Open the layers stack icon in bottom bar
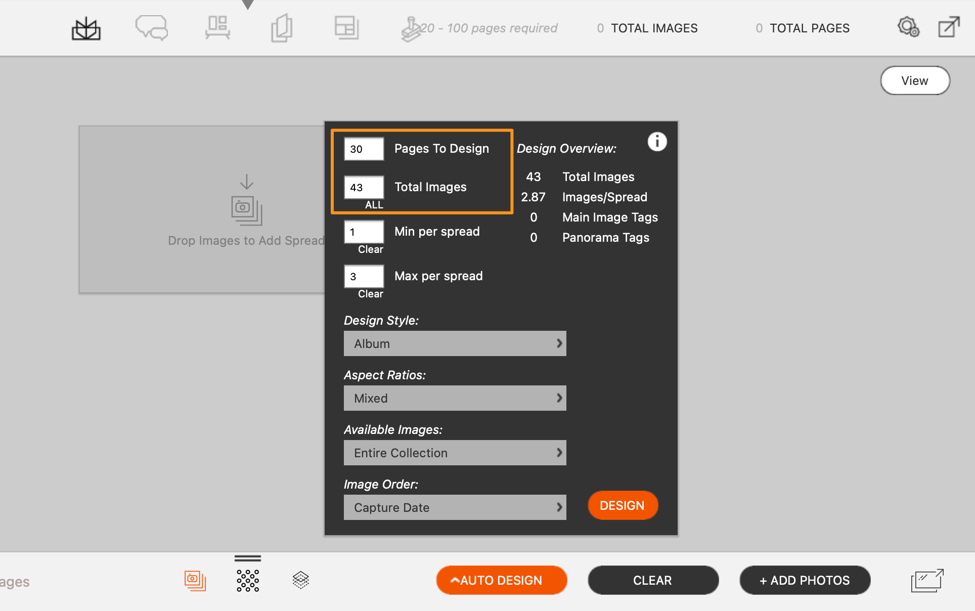Screen dimensions: 975x611 [x=301, y=580]
